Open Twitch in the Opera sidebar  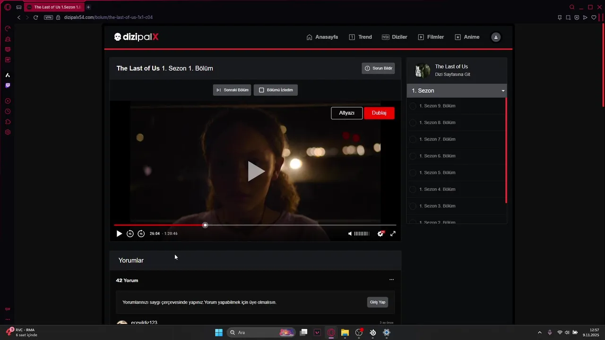tap(8, 85)
